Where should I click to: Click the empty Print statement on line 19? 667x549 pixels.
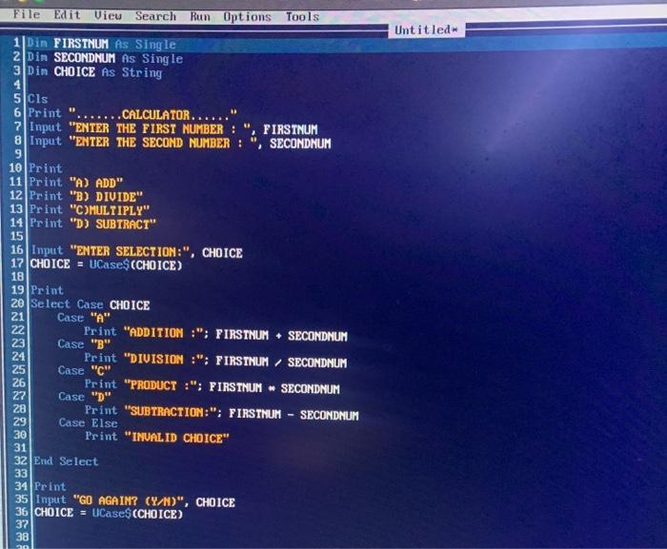[x=47, y=290]
